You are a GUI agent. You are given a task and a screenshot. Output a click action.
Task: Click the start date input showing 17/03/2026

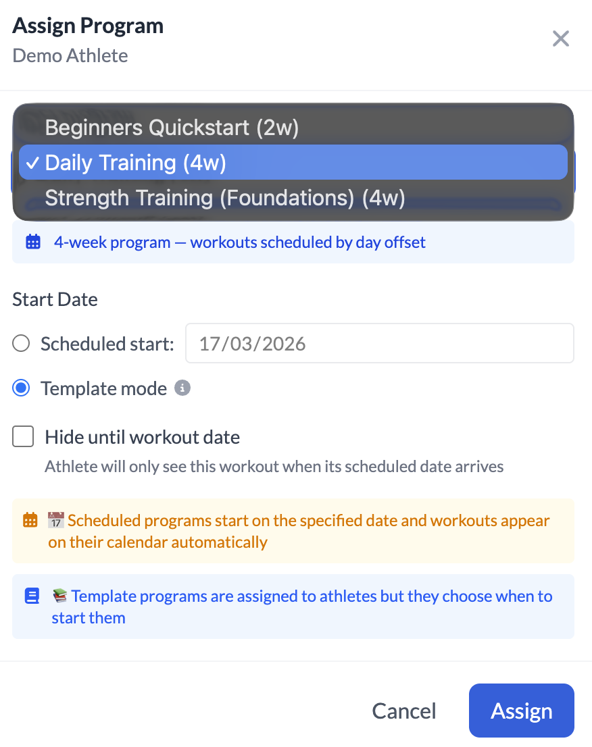(380, 343)
